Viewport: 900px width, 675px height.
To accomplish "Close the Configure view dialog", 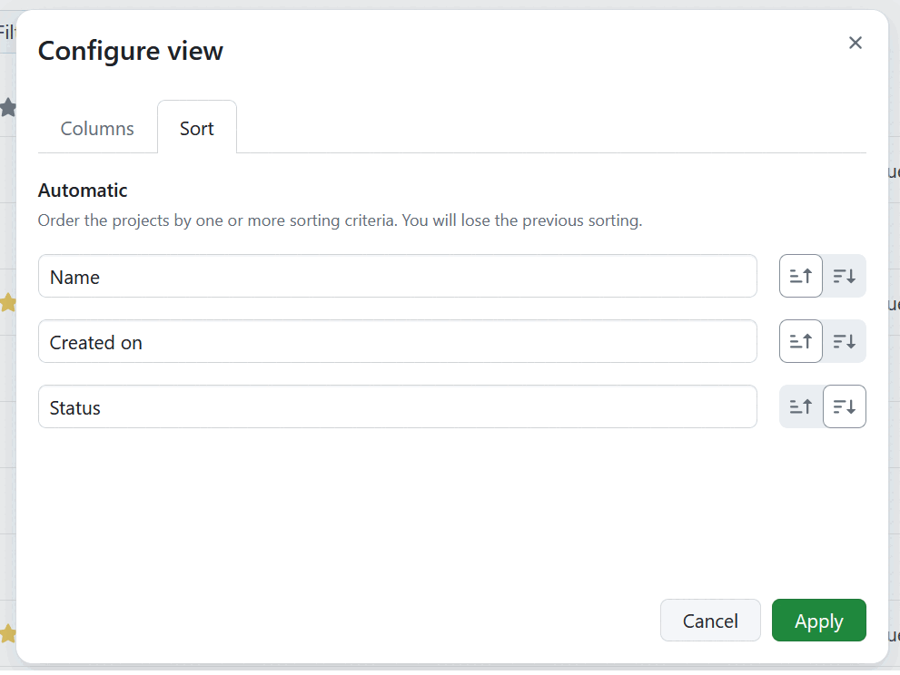I will point(855,43).
